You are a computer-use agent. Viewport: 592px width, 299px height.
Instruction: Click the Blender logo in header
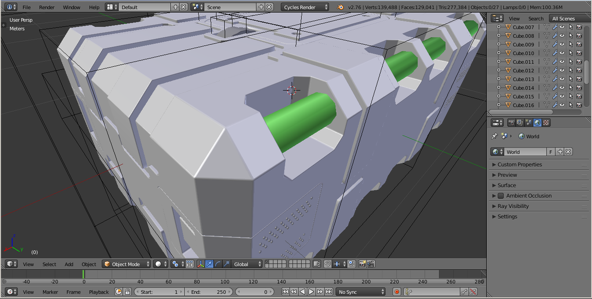[340, 7]
